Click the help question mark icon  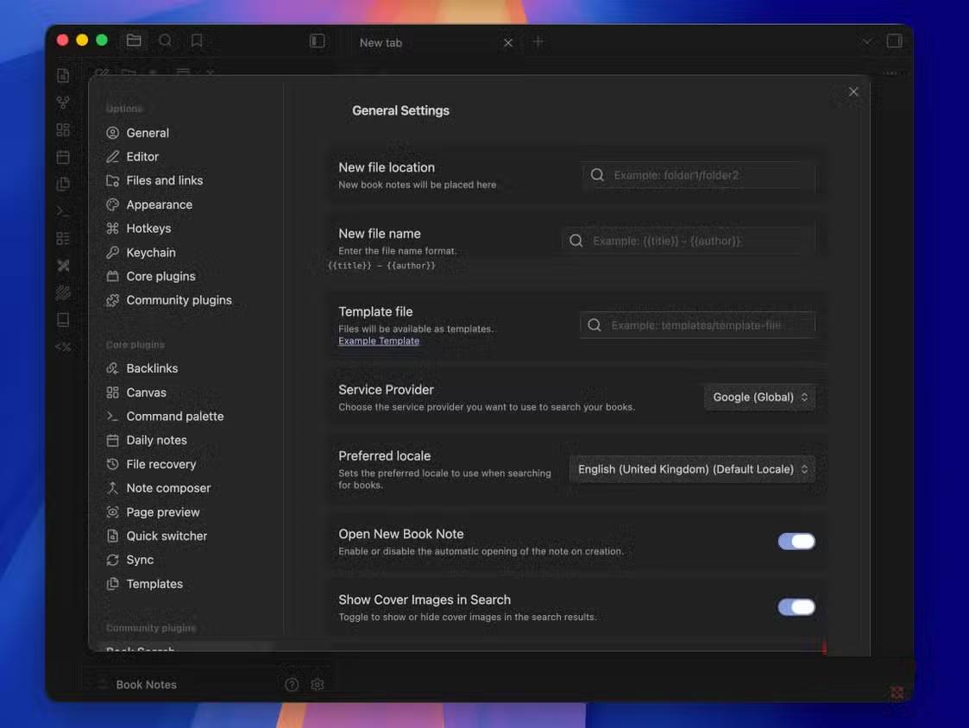click(x=292, y=684)
